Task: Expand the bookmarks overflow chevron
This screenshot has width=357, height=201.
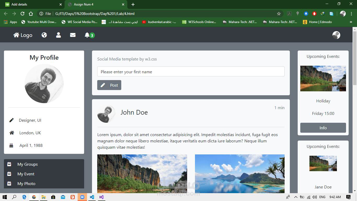Action: click(351, 22)
